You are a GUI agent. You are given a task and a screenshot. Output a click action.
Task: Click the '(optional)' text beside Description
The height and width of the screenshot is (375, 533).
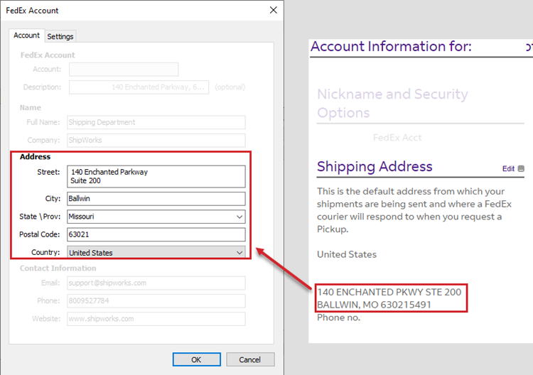[230, 87]
